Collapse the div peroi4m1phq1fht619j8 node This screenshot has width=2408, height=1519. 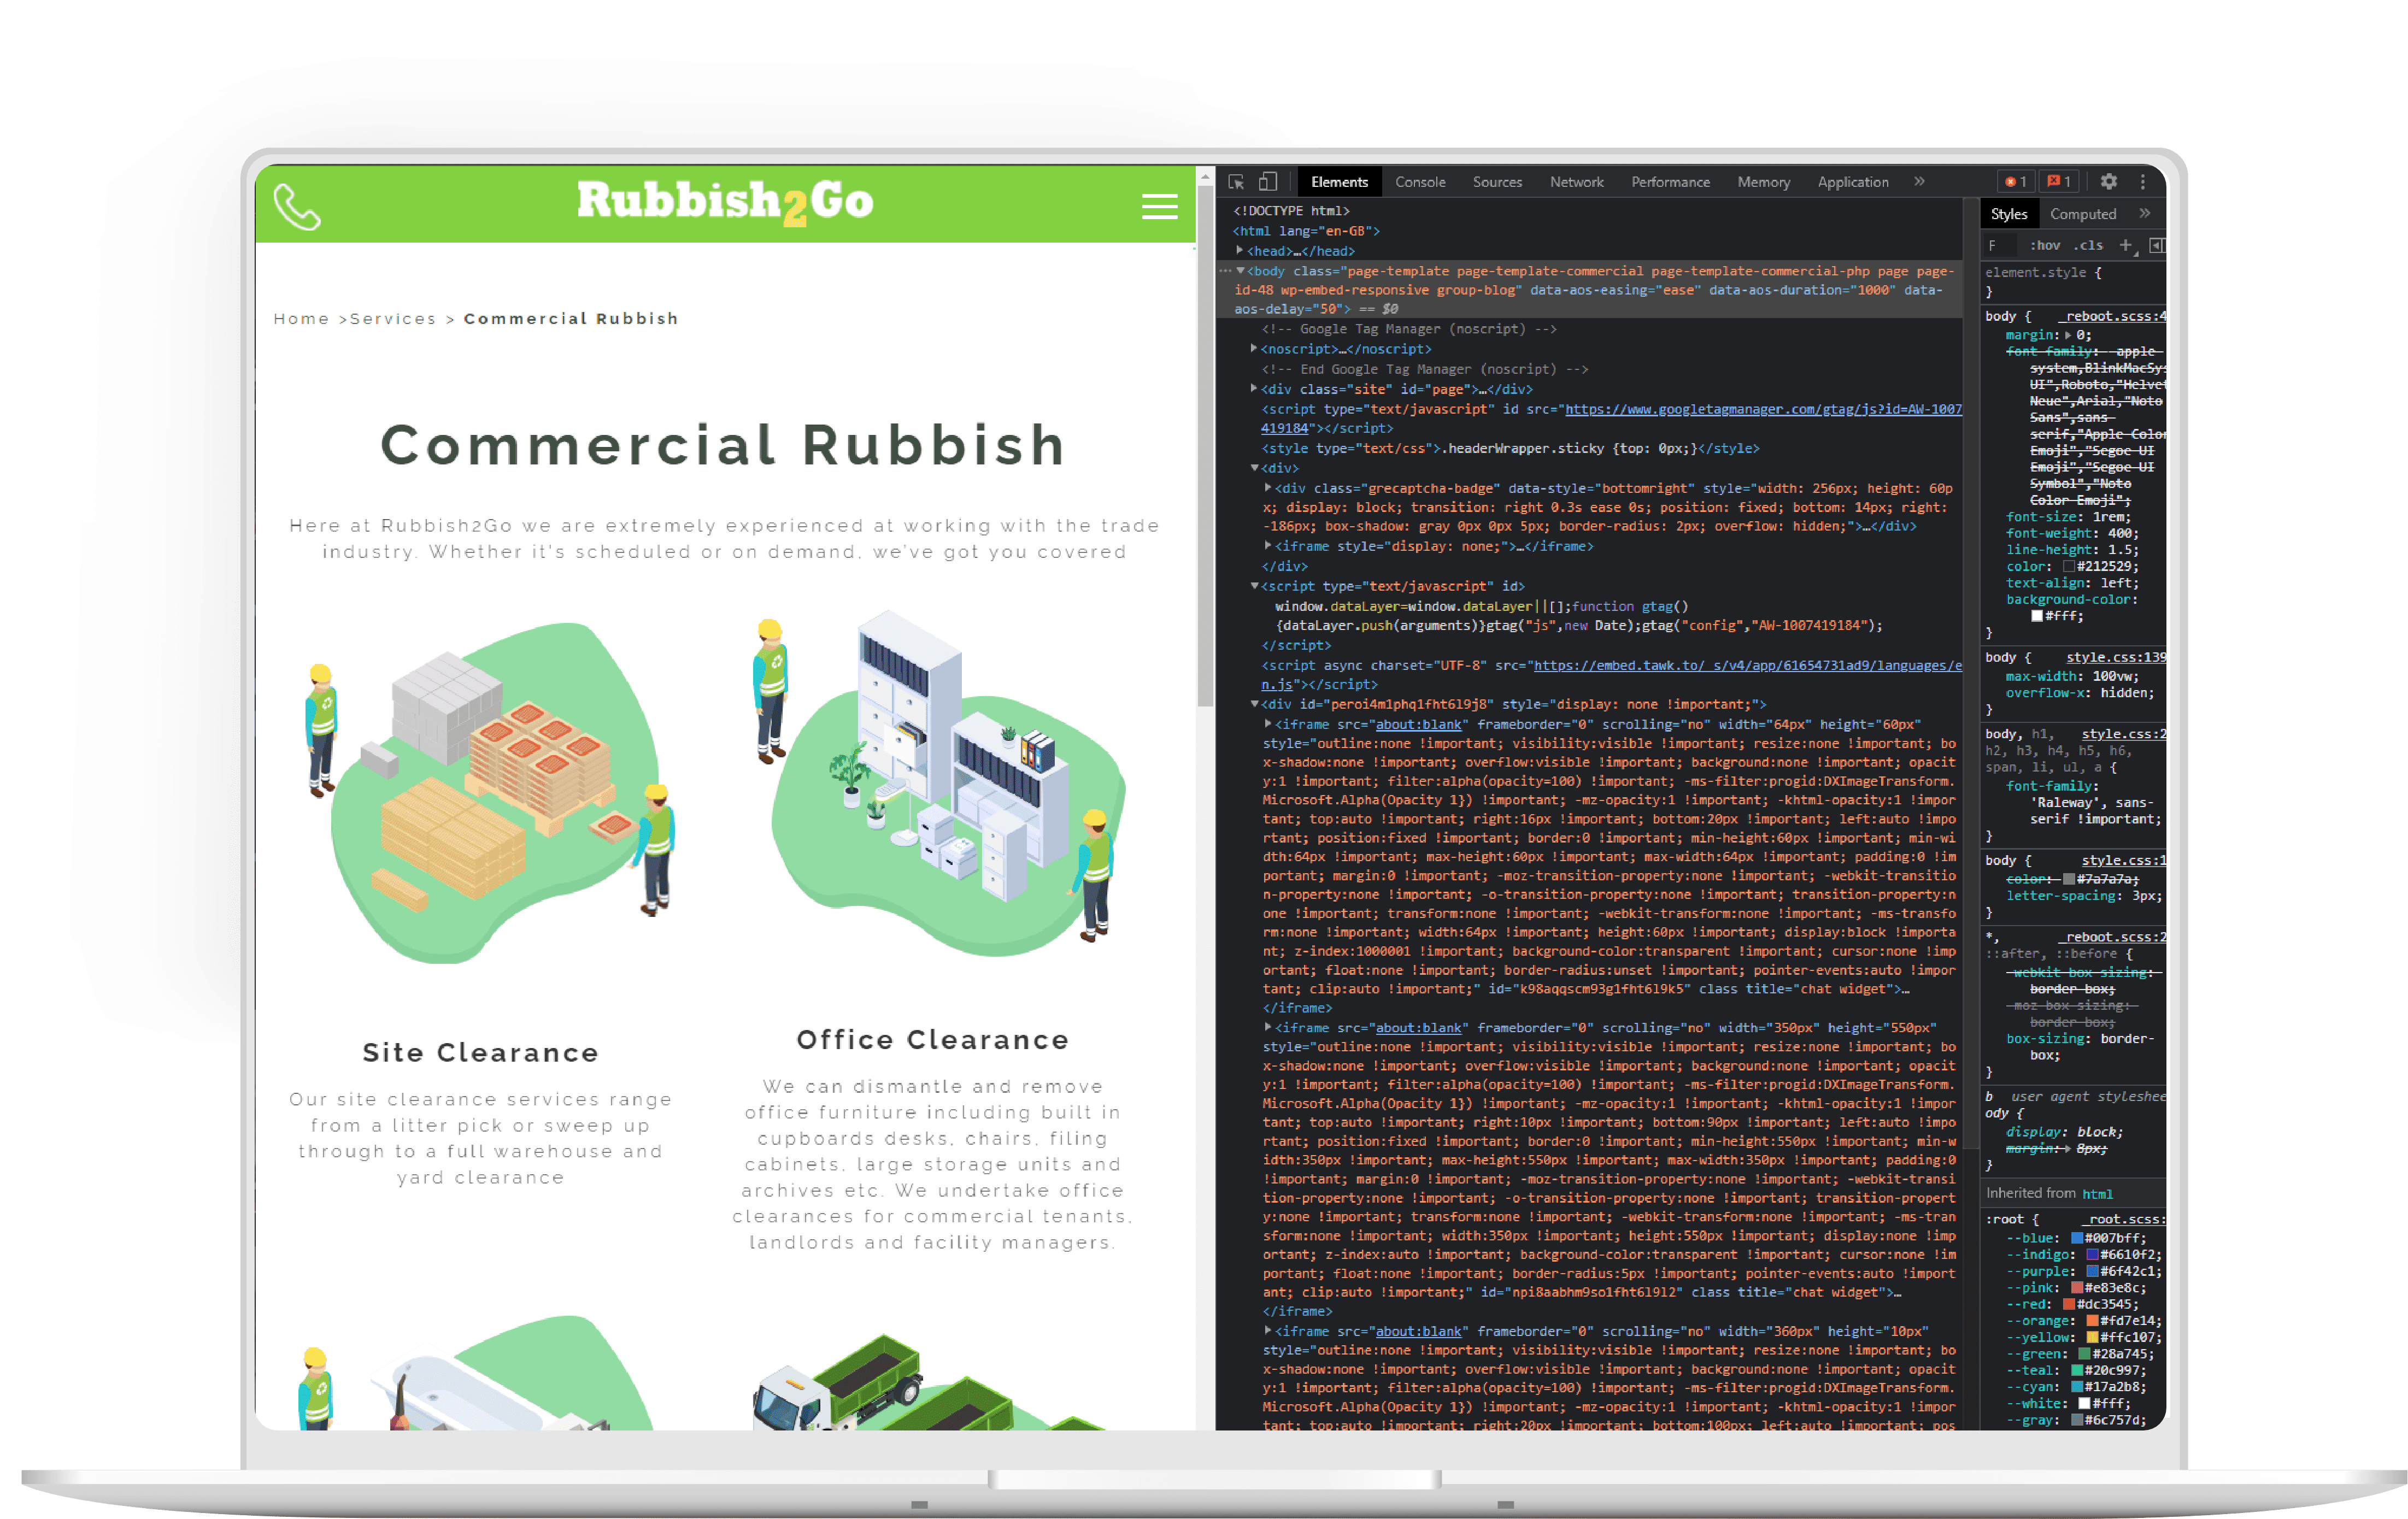(1254, 704)
